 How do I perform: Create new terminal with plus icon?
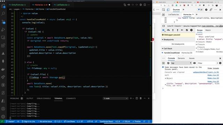tap(131, 98)
